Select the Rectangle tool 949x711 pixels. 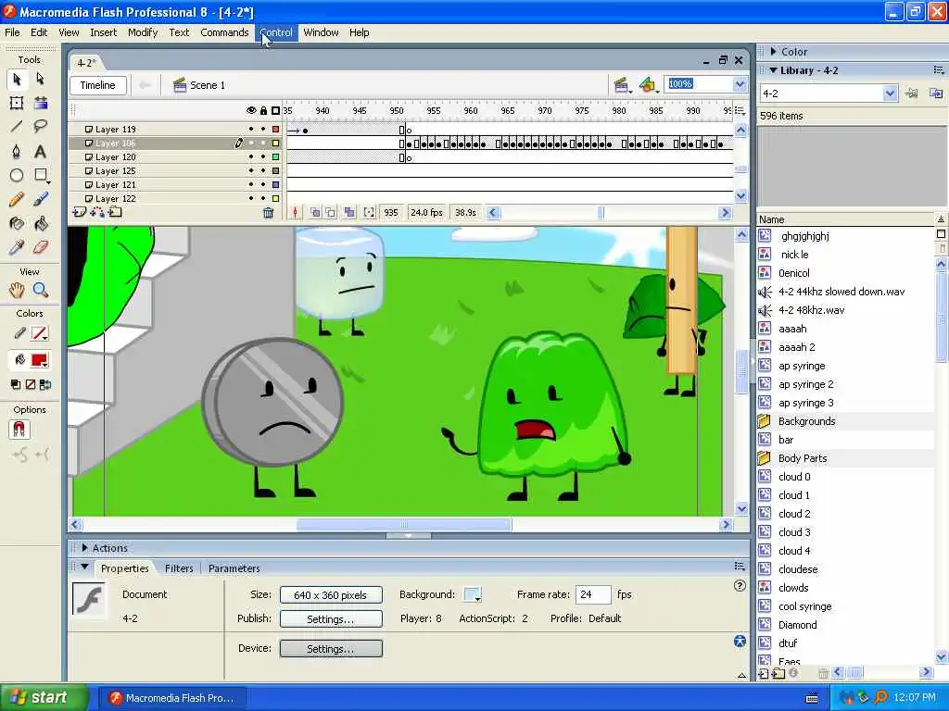40,175
